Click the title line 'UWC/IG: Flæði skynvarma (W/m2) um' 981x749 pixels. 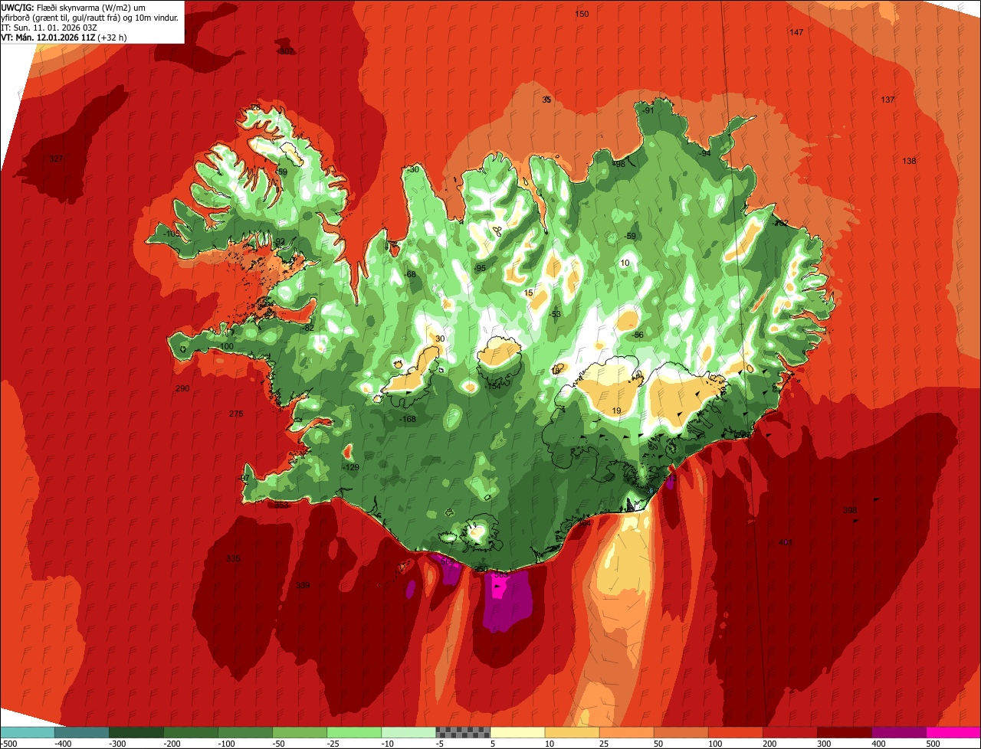click(74, 7)
